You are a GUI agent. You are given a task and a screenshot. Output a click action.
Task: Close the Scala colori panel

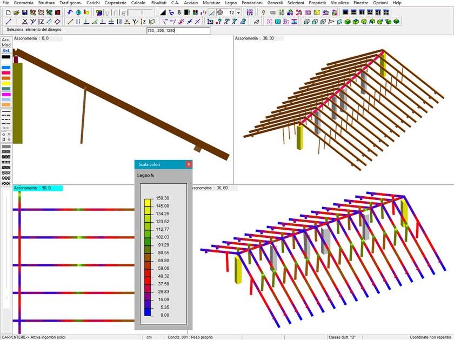point(189,164)
